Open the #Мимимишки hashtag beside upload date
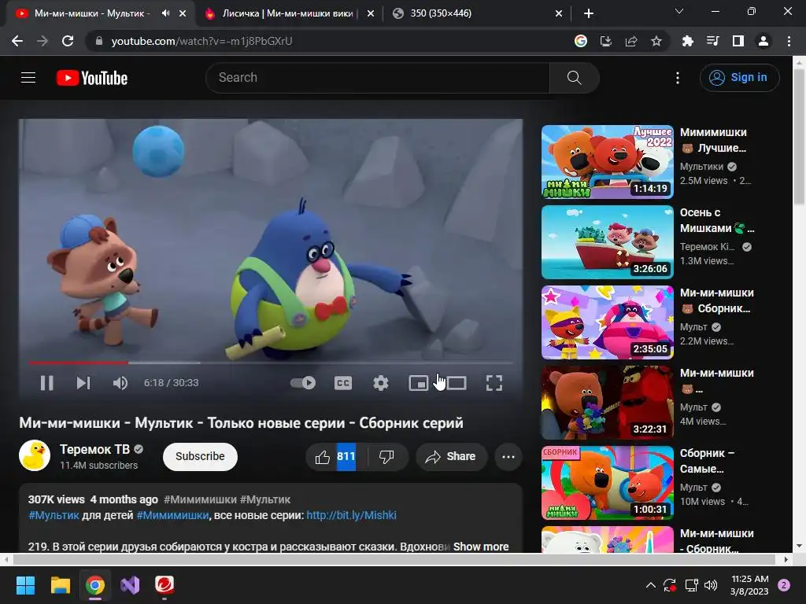Image resolution: width=806 pixels, height=604 pixels. [x=200, y=499]
